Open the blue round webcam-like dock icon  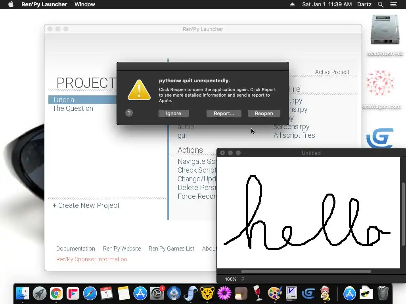(x=174, y=293)
